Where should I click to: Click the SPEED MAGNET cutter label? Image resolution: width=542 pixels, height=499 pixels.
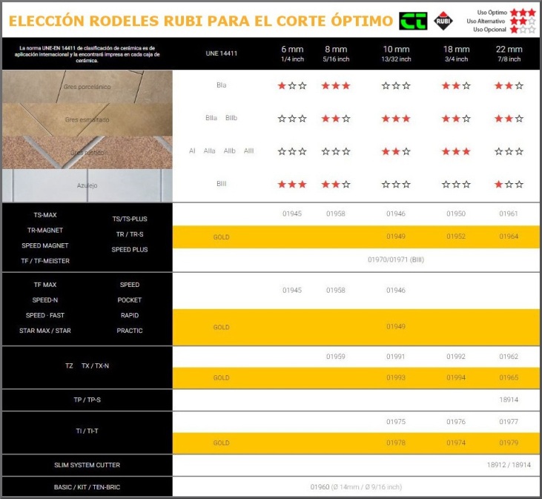[x=45, y=245]
